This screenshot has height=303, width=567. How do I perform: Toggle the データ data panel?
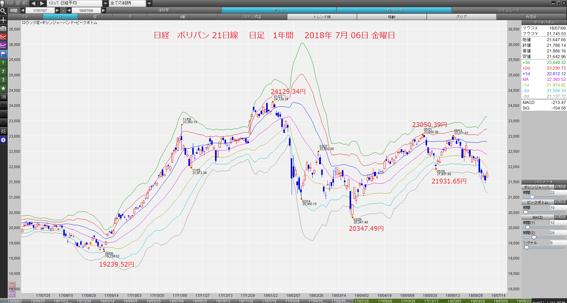tap(279, 10)
